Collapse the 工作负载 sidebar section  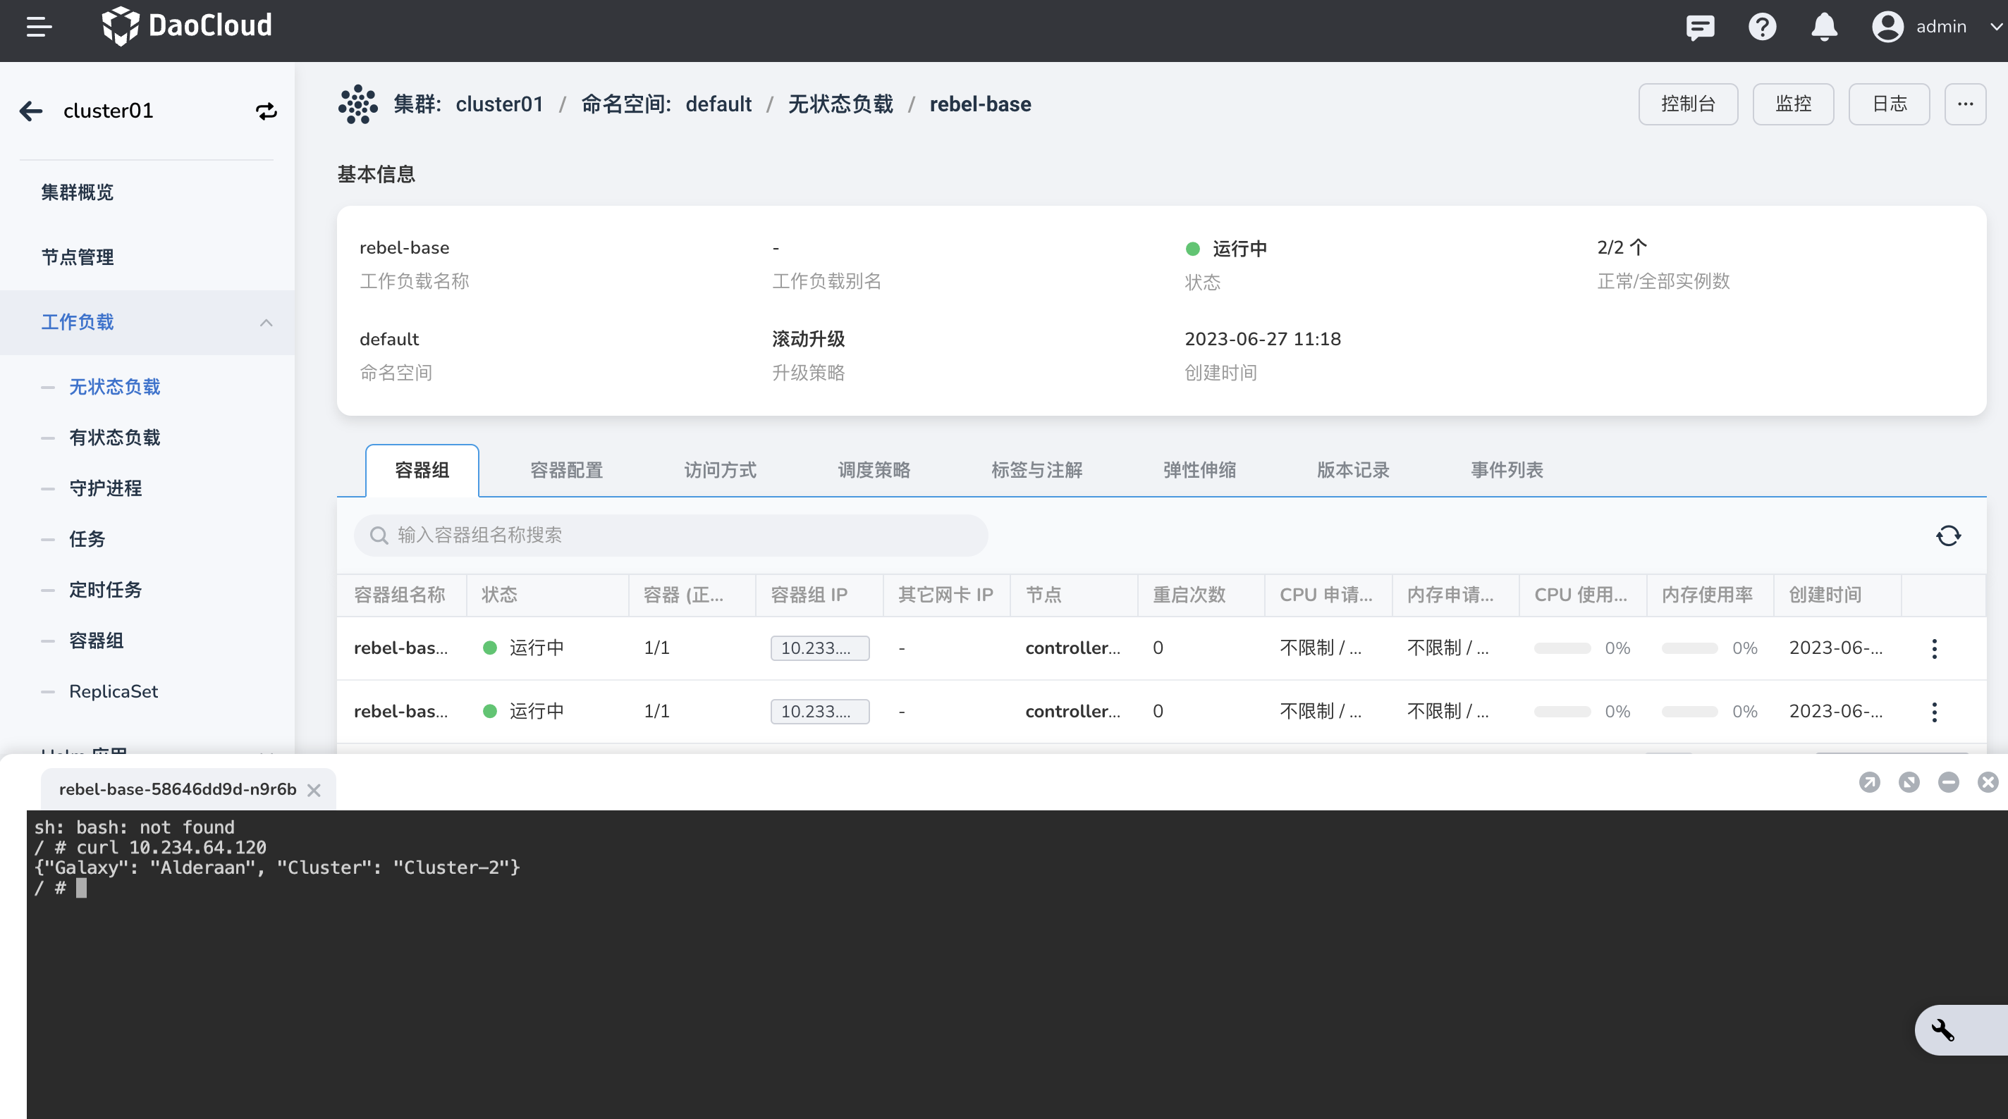(147, 322)
